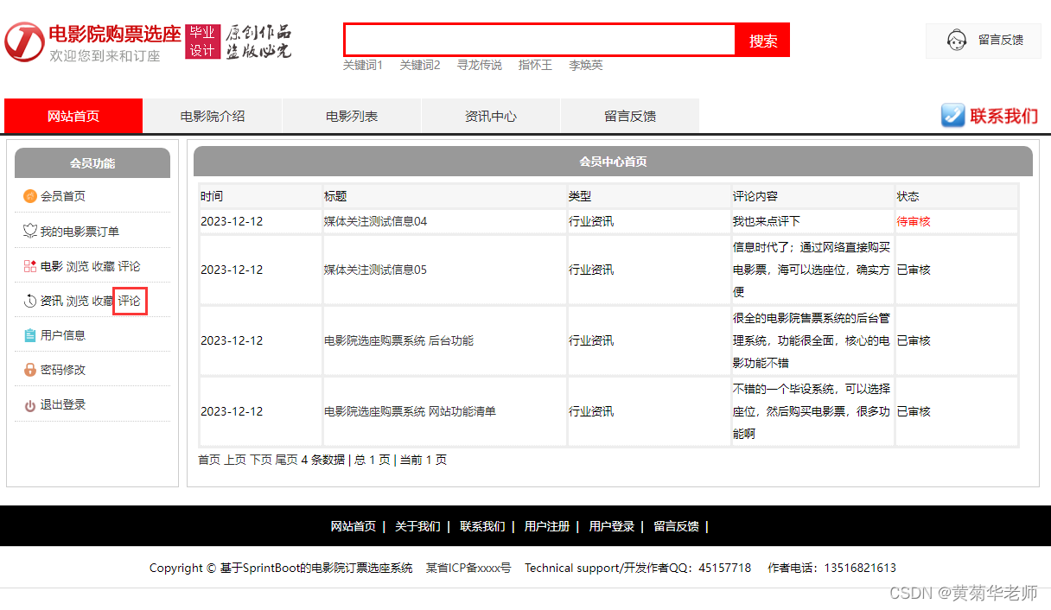
Task: Click the 联系我们 text at right
Action: (1003, 116)
